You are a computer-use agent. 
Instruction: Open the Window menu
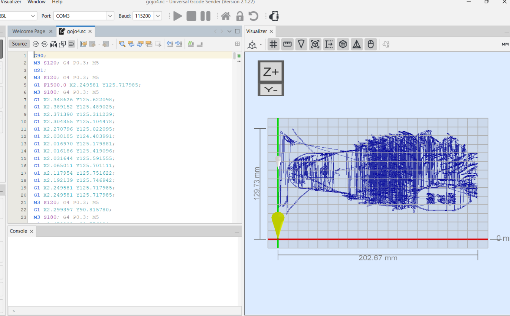(36, 2)
